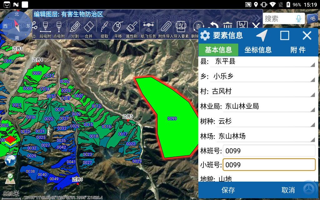
Task: Click the layers stack icon on map
Action: point(10,141)
